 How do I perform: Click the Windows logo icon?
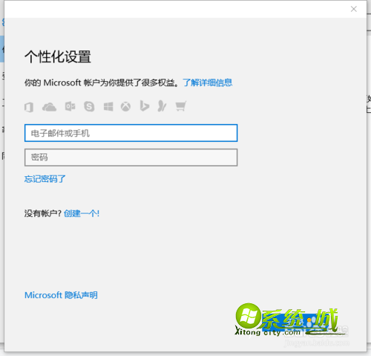coord(108,107)
